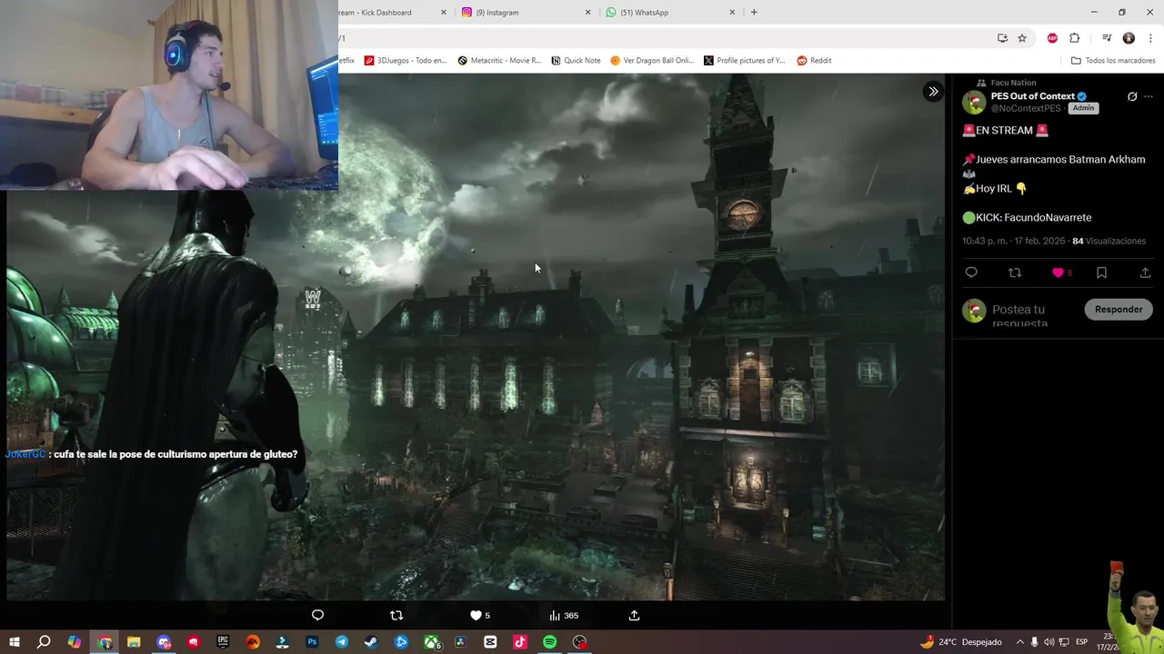Click the repost icon under the tweet timestamp

pos(1015,272)
